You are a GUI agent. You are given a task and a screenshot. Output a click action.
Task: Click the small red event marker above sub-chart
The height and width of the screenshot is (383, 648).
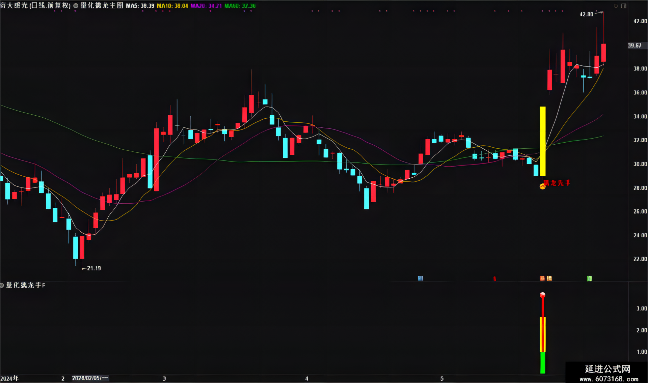tap(494, 278)
